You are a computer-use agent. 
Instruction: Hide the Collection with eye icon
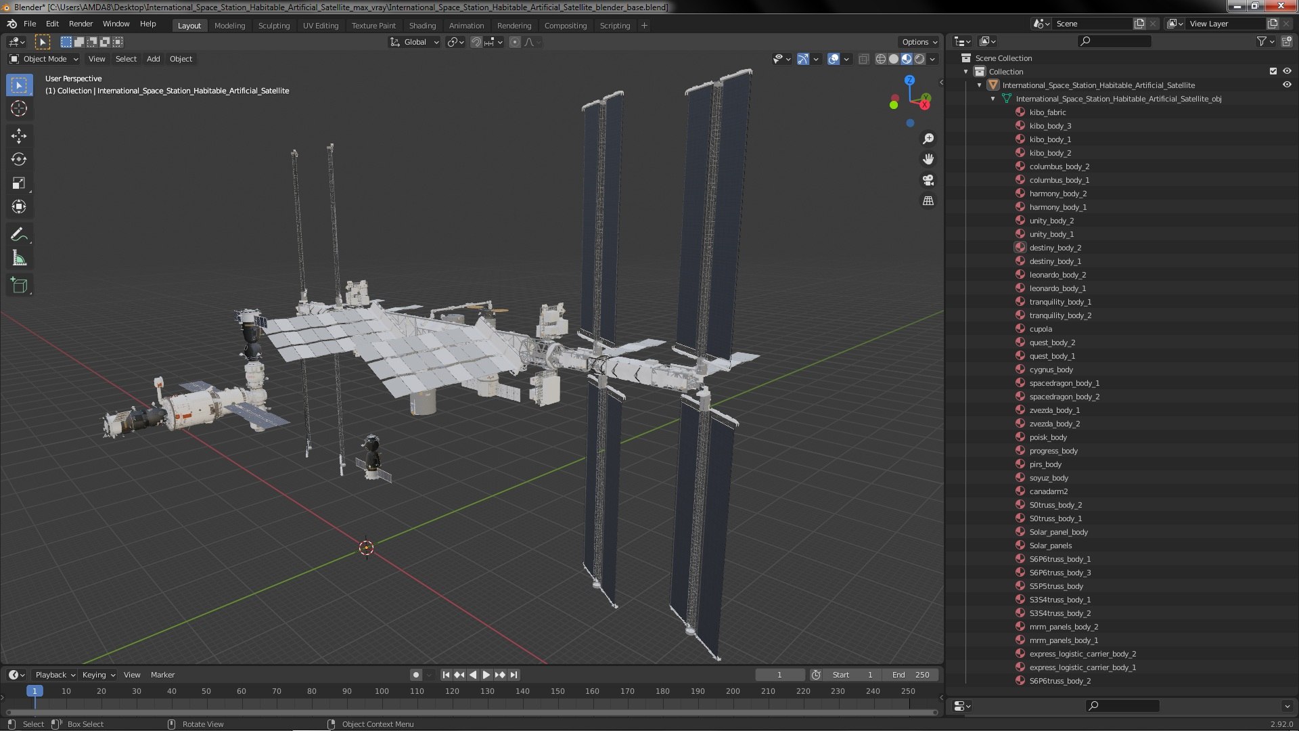click(x=1287, y=72)
